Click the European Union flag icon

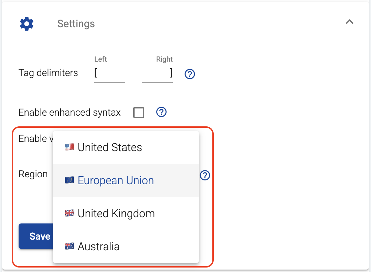[69, 180]
